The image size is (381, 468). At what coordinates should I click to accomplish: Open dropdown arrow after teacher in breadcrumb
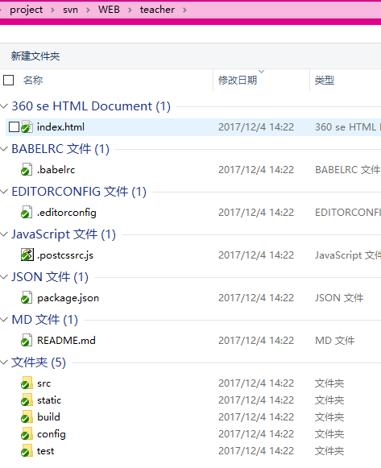point(184,10)
